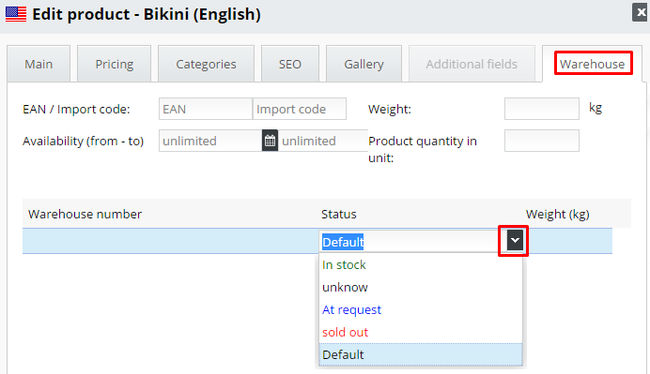
Task: Click the 'Status' column header
Action: coord(339,214)
